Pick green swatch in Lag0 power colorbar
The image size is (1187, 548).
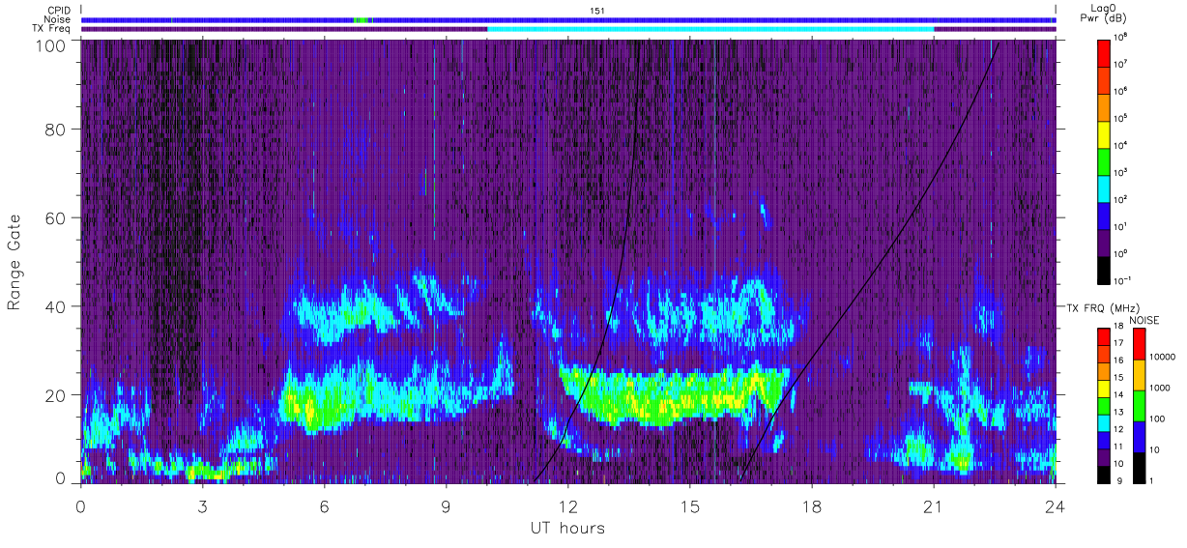(x=1104, y=160)
